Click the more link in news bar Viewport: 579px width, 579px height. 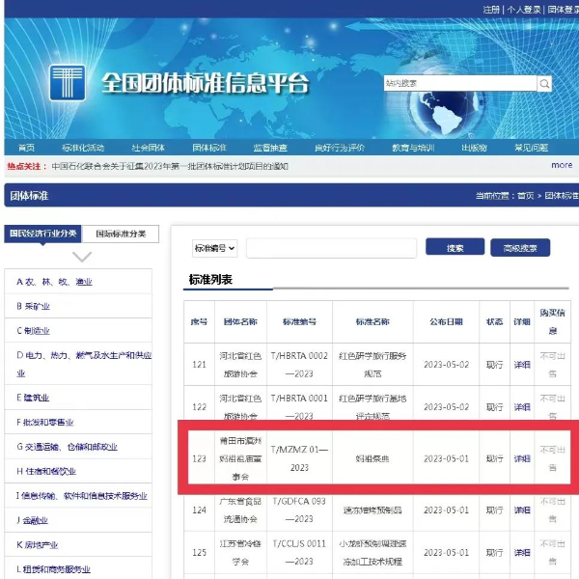click(x=562, y=165)
